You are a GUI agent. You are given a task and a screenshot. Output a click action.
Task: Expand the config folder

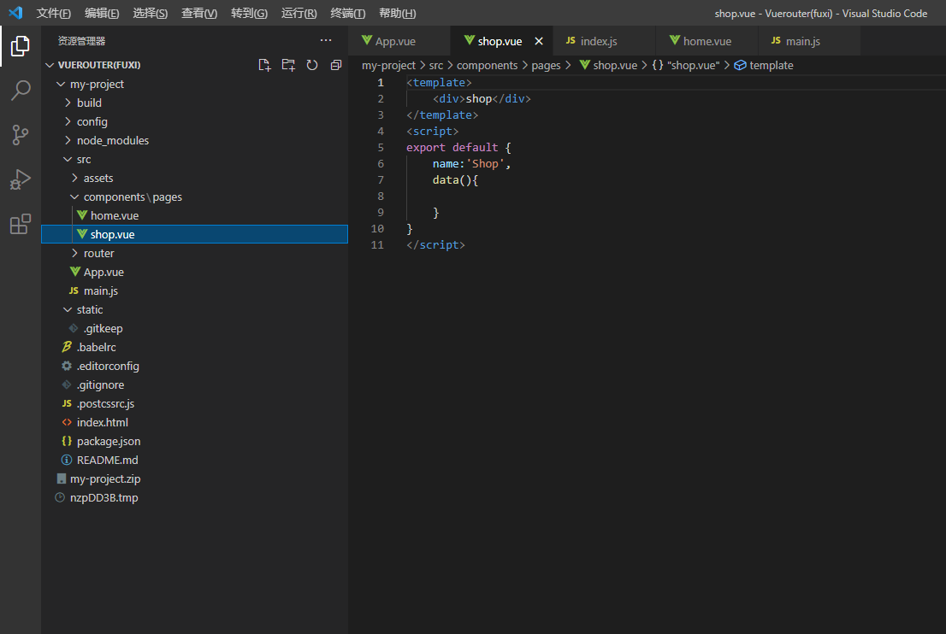pos(68,121)
